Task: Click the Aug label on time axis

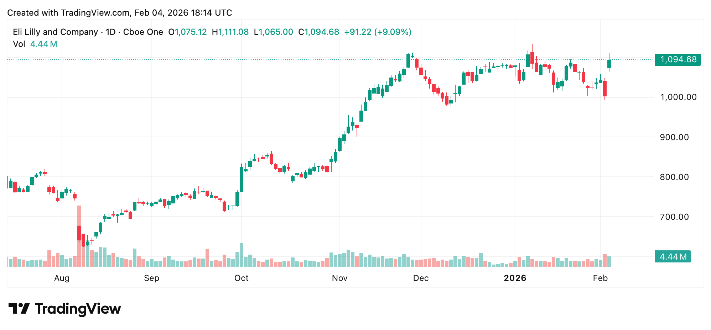Action: 62,278
